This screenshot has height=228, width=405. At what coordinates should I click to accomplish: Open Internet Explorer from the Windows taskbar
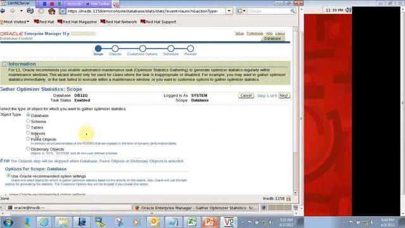pos(44,222)
